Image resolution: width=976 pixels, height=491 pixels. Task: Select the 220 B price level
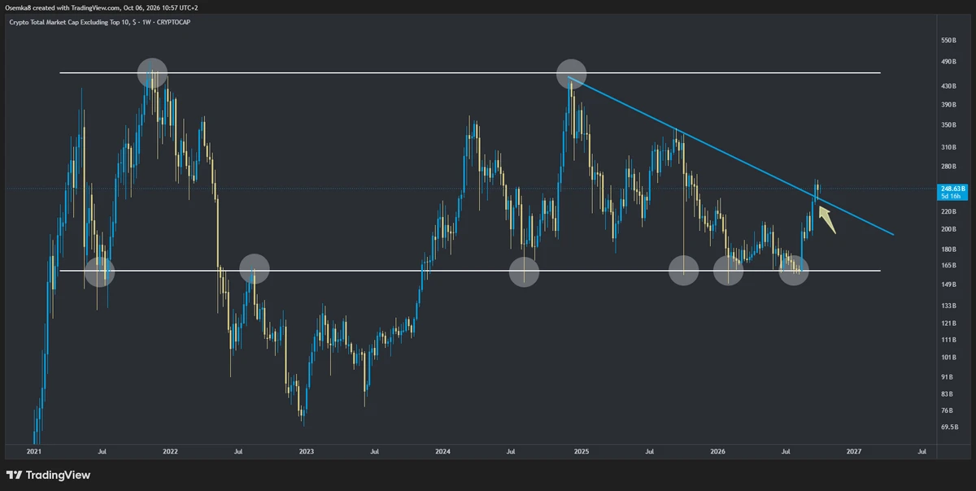(x=948, y=212)
